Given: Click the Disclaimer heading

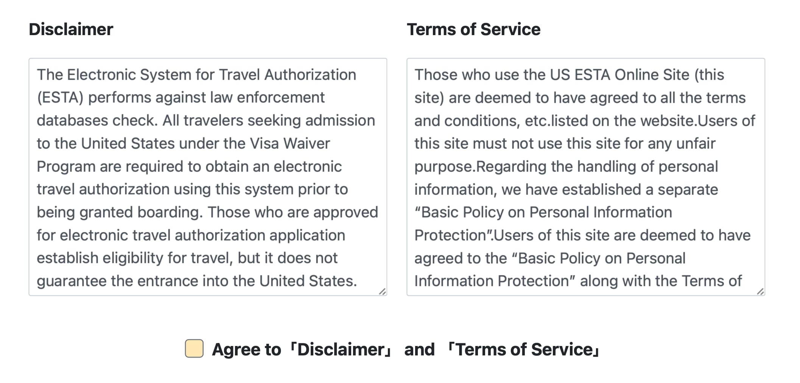Looking at the screenshot, I should [x=71, y=29].
